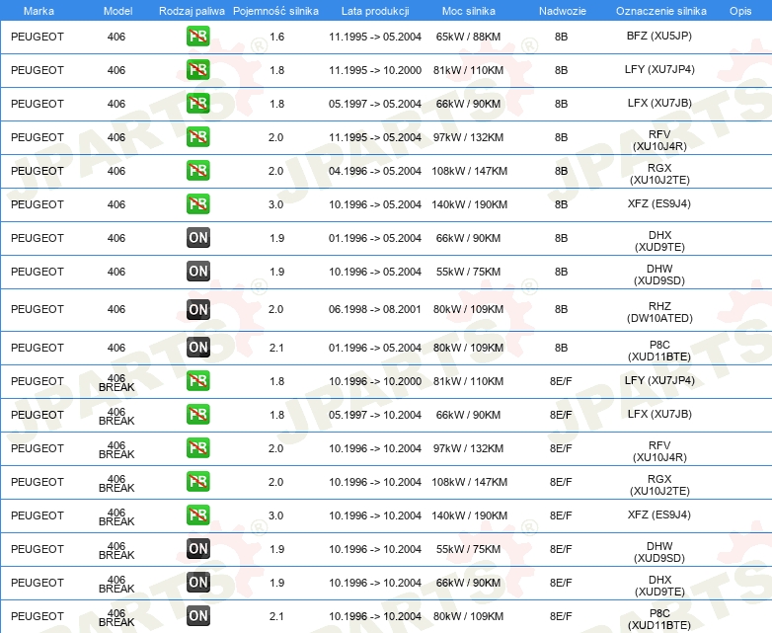Click the Model column header
The image size is (772, 633).
(x=117, y=11)
